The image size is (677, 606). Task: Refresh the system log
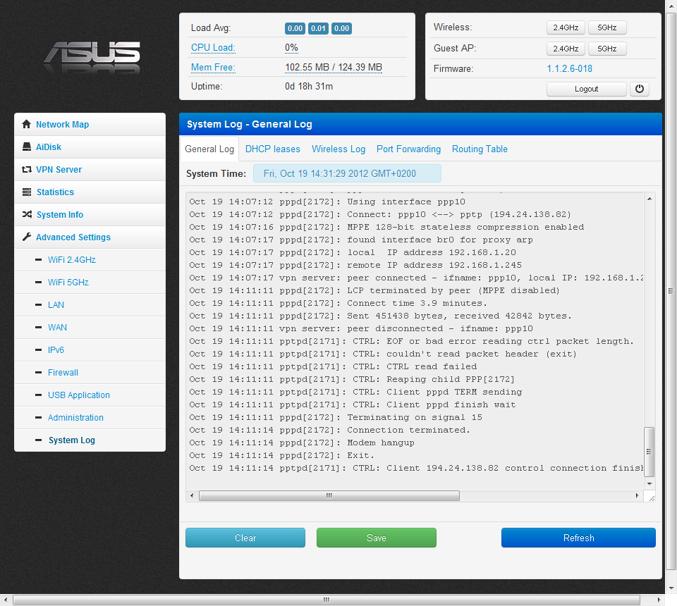[578, 538]
